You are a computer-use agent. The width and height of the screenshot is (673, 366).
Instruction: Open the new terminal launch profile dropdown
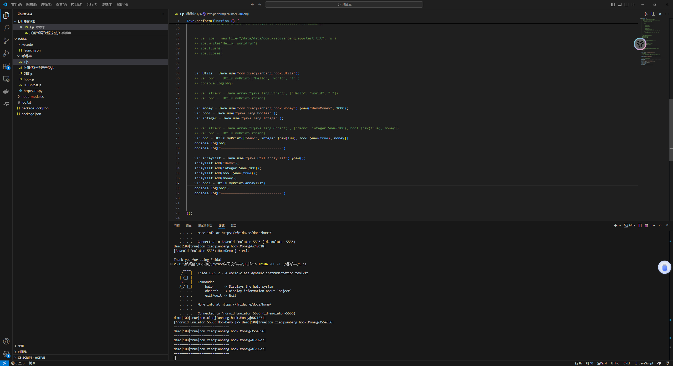click(x=620, y=226)
